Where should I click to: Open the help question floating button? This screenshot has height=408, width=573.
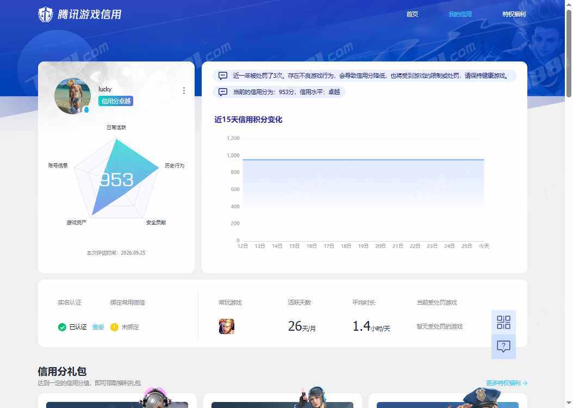pos(503,346)
